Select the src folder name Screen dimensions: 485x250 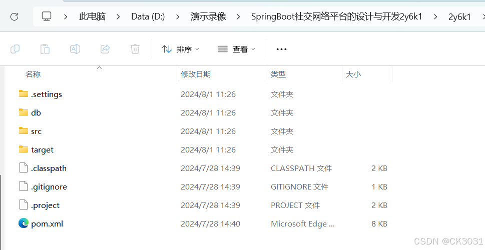click(36, 131)
